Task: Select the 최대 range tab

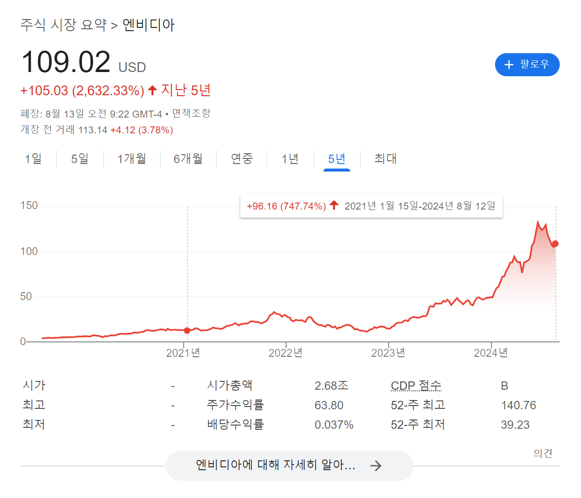Action: coord(385,159)
